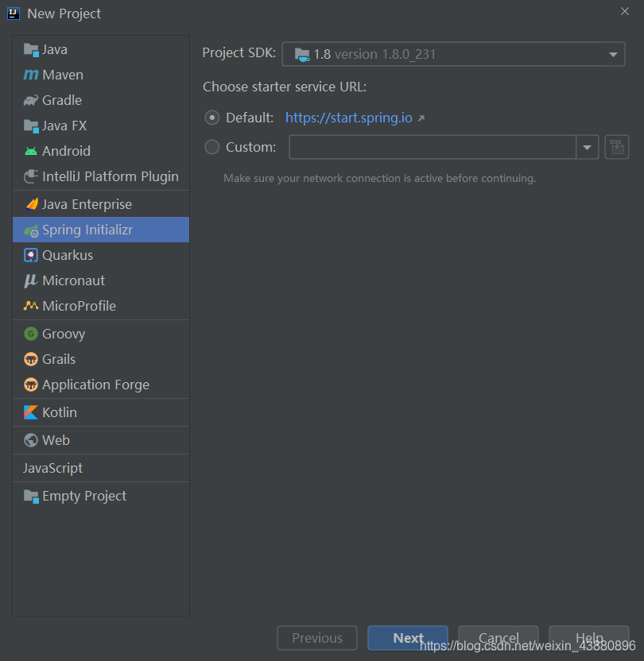The height and width of the screenshot is (661, 644).
Task: Click the Previous button
Action: (317, 638)
